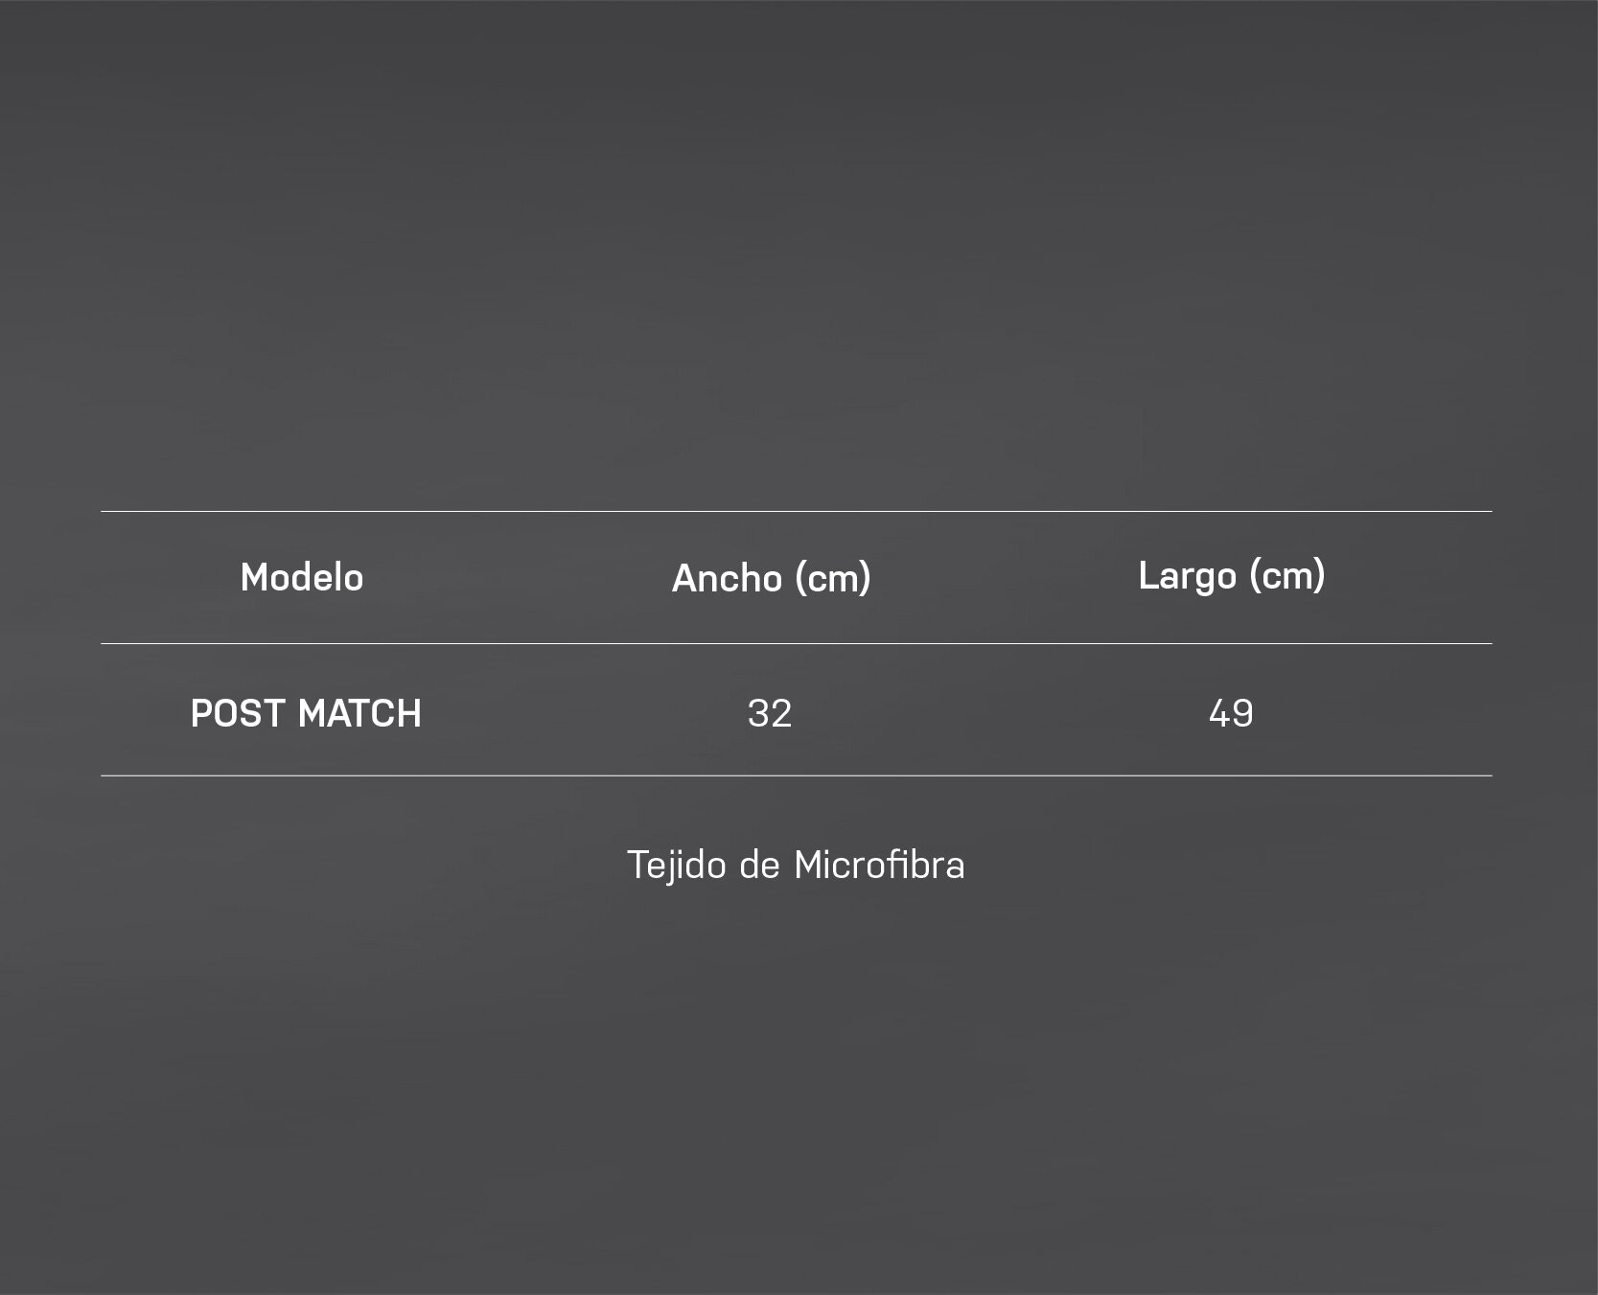Click the divider line below the header row

coord(797,643)
